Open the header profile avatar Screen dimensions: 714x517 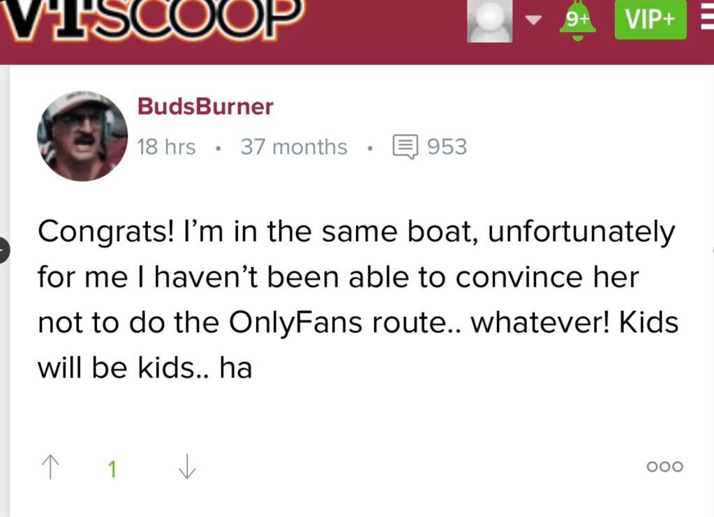tap(489, 20)
